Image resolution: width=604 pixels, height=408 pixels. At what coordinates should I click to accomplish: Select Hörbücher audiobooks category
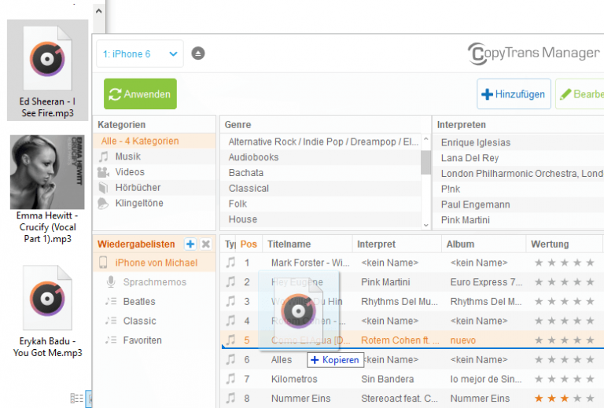(x=137, y=188)
